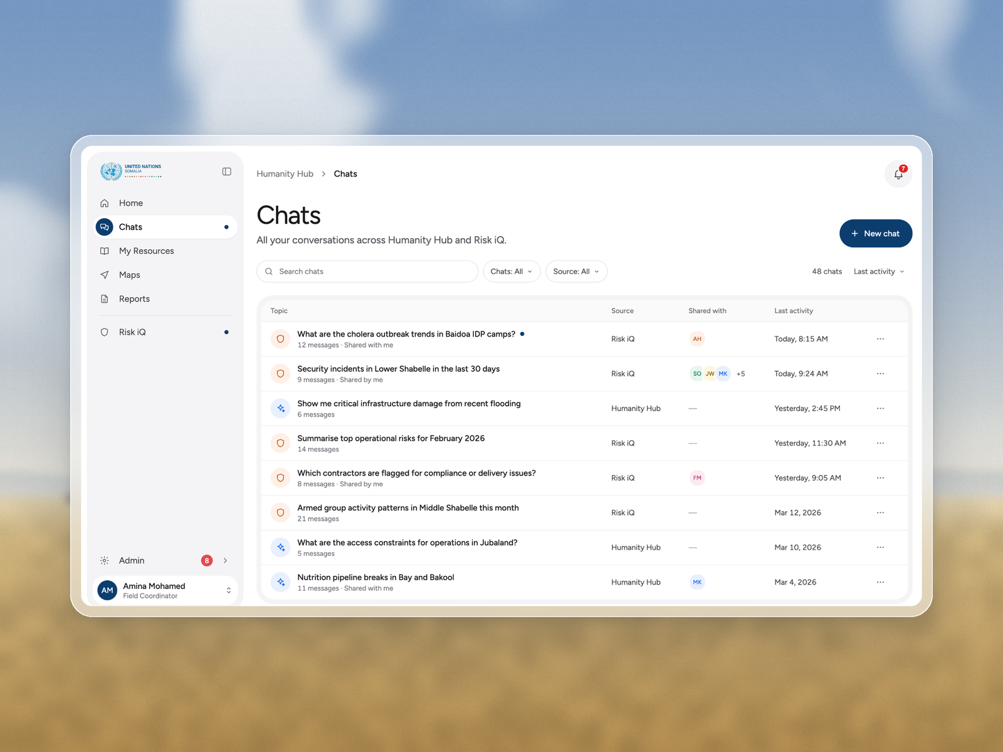
Task: Click the Search chats field
Action: (x=367, y=271)
